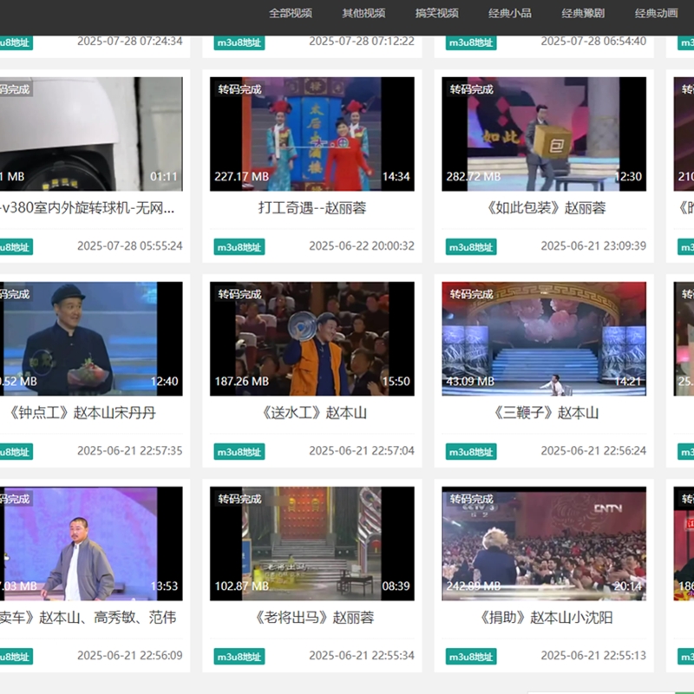Select the 三鞭子 stage thumbnail
Image resolution: width=694 pixels, height=694 pixels.
pyautogui.click(x=544, y=338)
